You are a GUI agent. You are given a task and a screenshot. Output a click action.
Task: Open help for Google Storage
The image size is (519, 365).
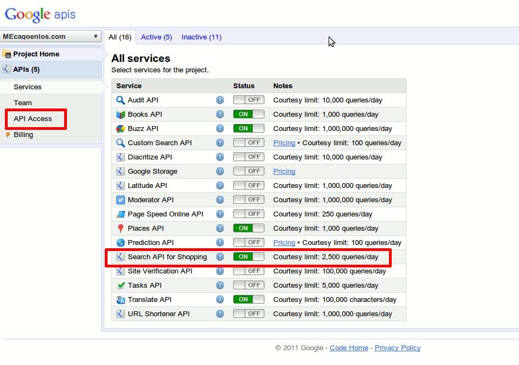(220, 171)
